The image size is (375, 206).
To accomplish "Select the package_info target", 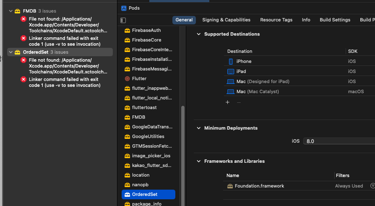I will [x=148, y=203].
